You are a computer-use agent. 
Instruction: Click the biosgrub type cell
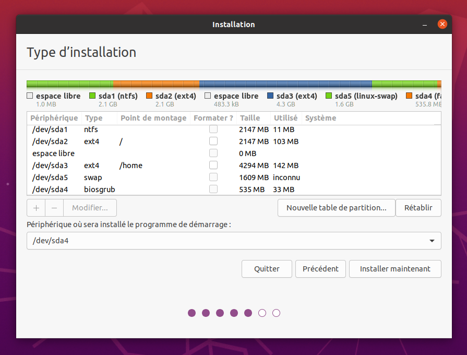point(100,190)
